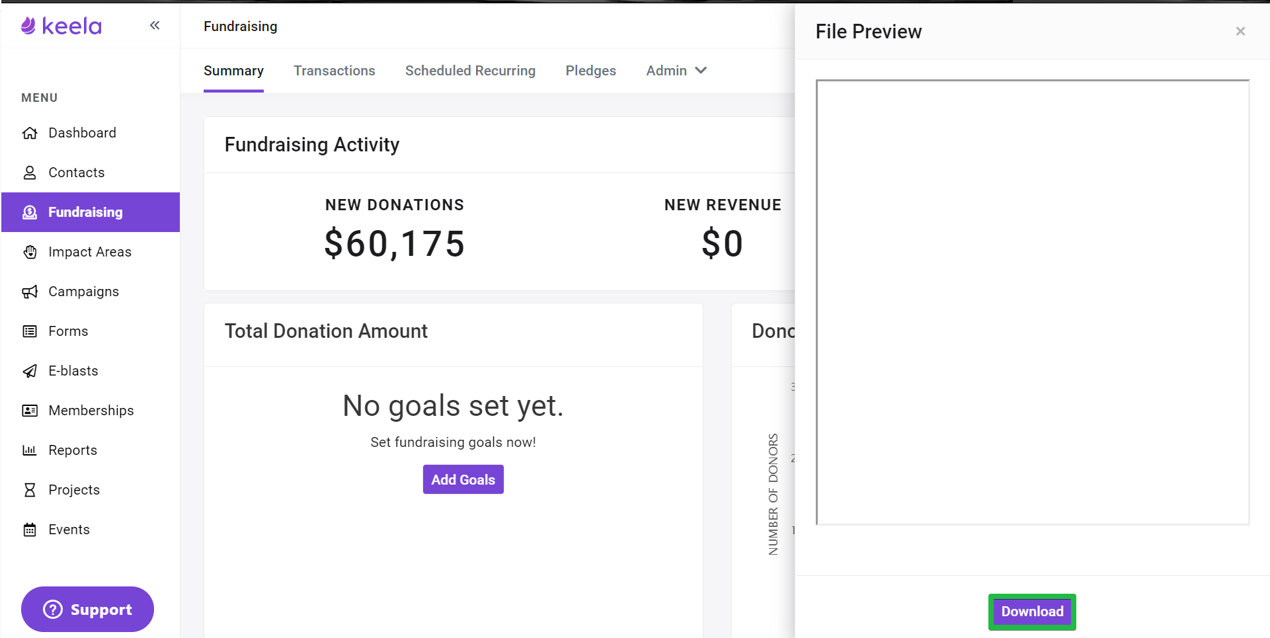1270x638 pixels.
Task: Click the Admin tab label
Action: pos(666,71)
